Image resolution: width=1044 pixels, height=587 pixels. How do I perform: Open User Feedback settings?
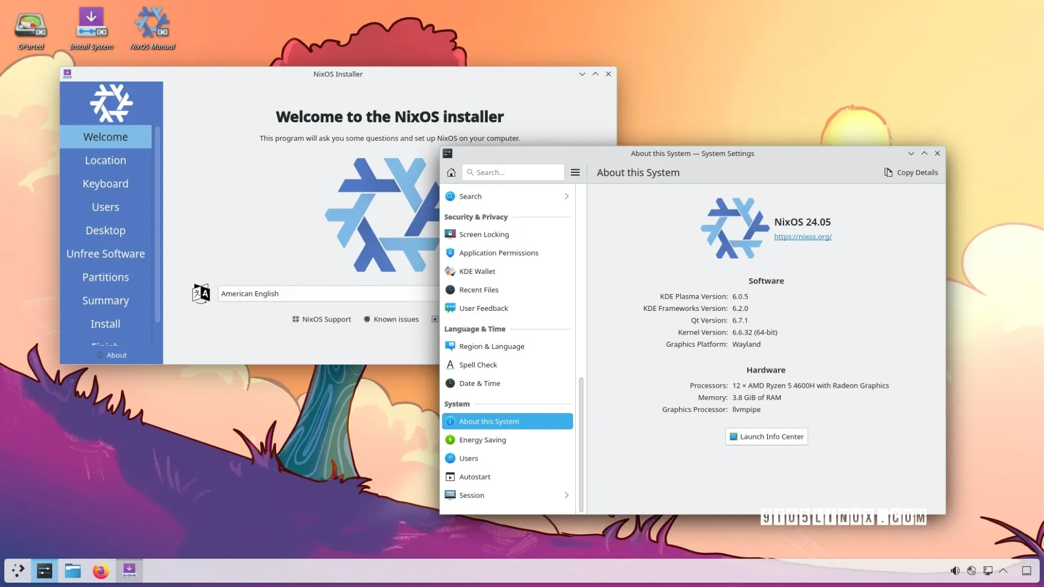pos(507,309)
